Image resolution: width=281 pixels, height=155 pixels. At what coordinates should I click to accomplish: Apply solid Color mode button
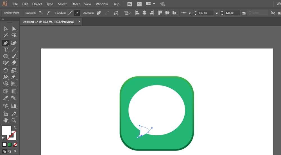4,145
